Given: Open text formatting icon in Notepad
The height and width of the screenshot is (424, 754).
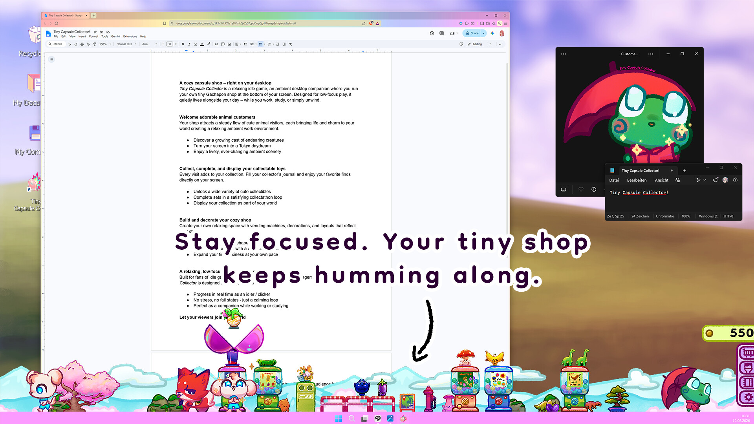Looking at the screenshot, I should click(677, 180).
